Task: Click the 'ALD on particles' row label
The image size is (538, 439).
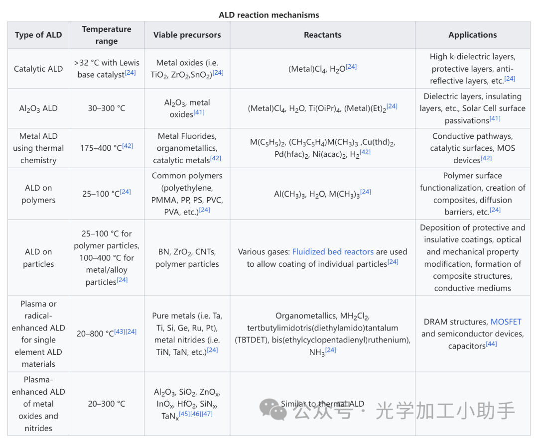Action: click(x=38, y=258)
